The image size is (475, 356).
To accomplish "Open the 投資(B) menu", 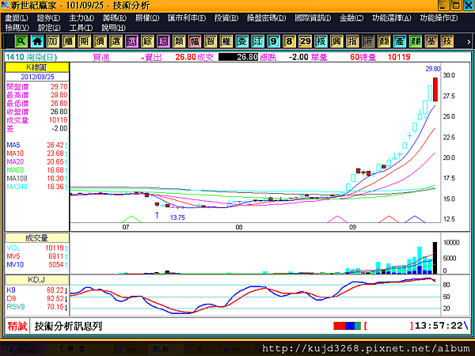I will click(226, 18).
